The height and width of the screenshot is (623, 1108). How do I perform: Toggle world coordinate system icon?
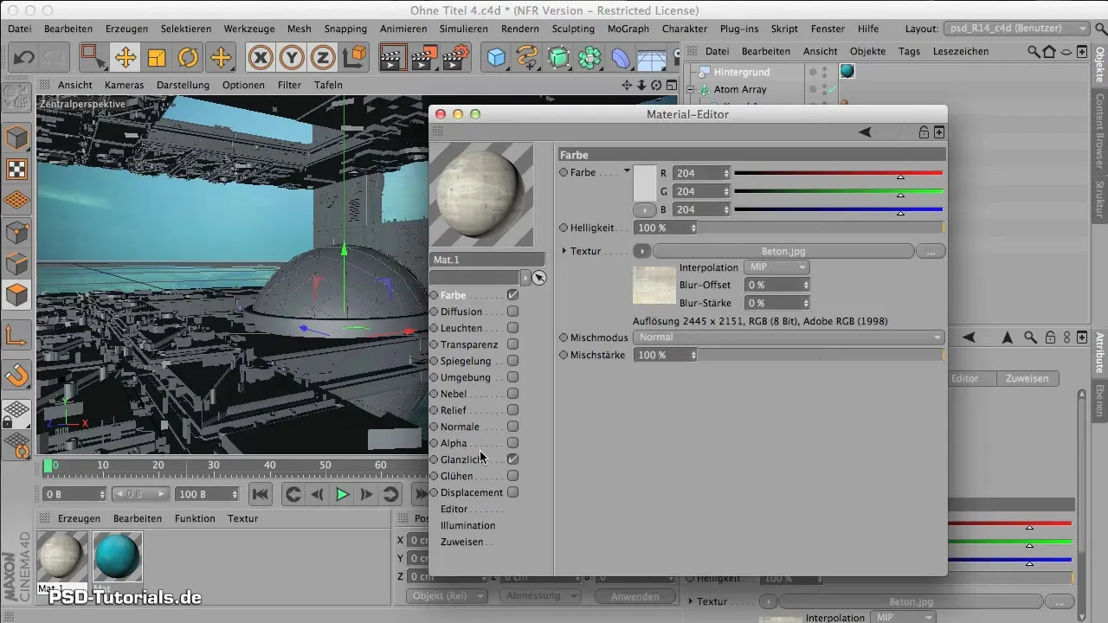354,58
